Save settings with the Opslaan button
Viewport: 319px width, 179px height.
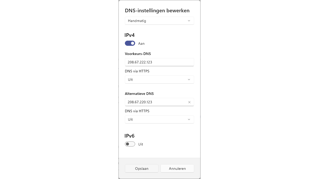coord(142,169)
